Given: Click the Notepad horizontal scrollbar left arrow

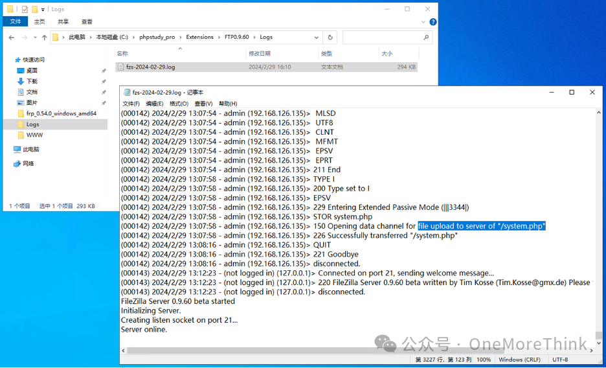Looking at the screenshot, I should (x=124, y=351).
